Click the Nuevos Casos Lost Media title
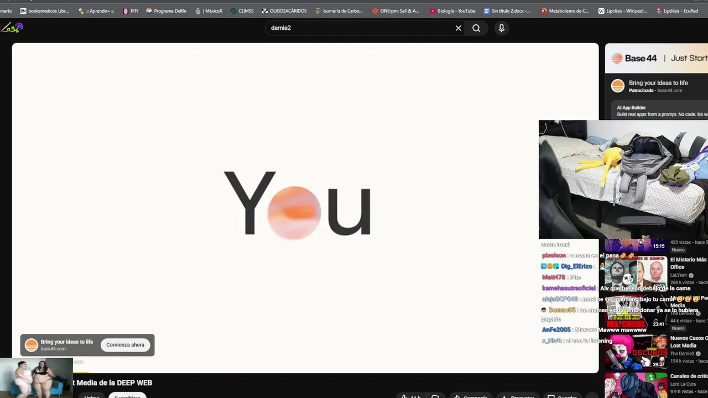Image resolution: width=708 pixels, height=398 pixels. (x=689, y=342)
